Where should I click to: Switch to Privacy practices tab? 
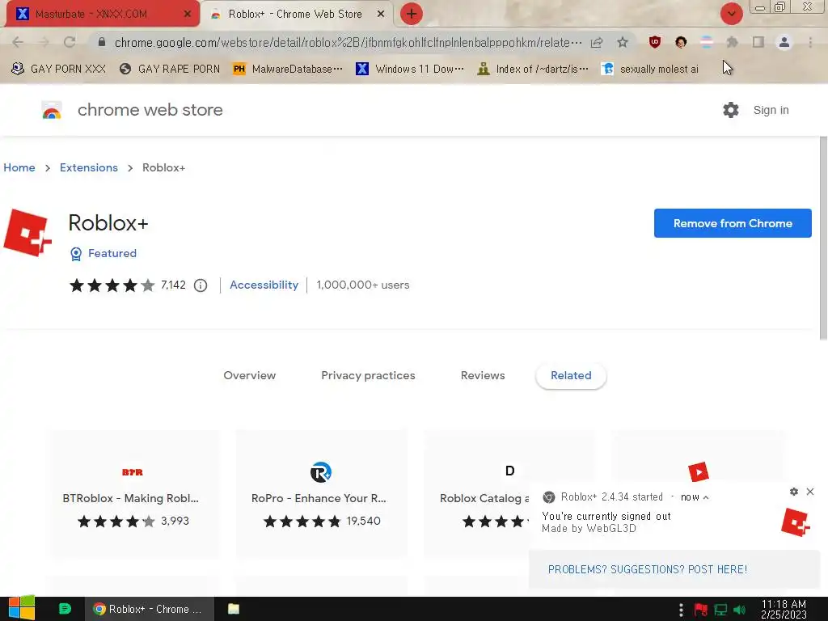click(368, 375)
